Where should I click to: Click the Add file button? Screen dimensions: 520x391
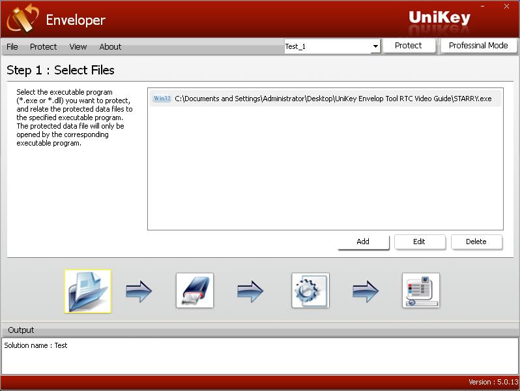point(363,242)
